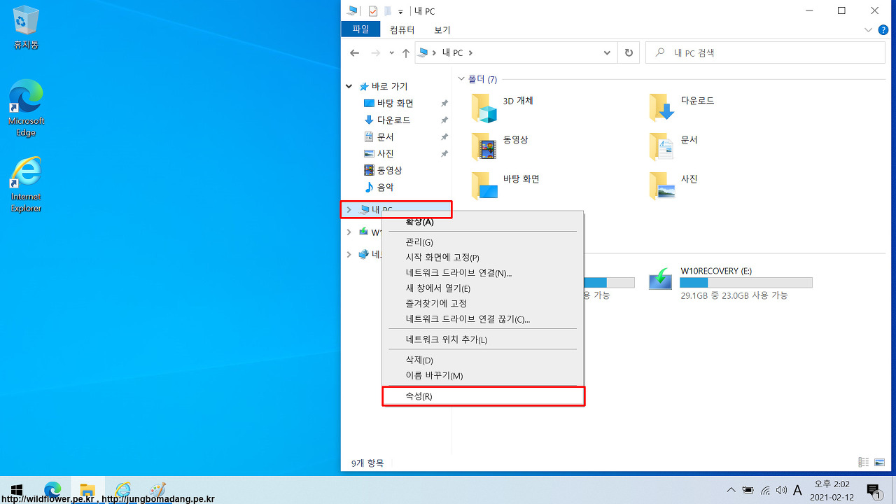The width and height of the screenshot is (896, 504).
Task: Click the volume icon in system tray
Action: click(781, 490)
